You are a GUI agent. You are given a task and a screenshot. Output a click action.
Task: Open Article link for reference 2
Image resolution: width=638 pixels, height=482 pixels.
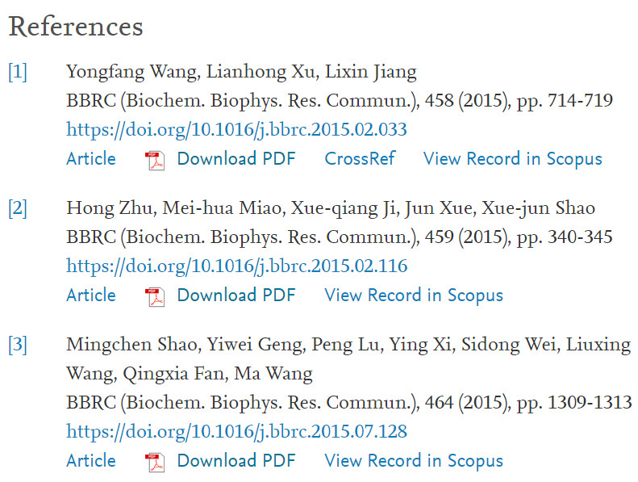(91, 295)
